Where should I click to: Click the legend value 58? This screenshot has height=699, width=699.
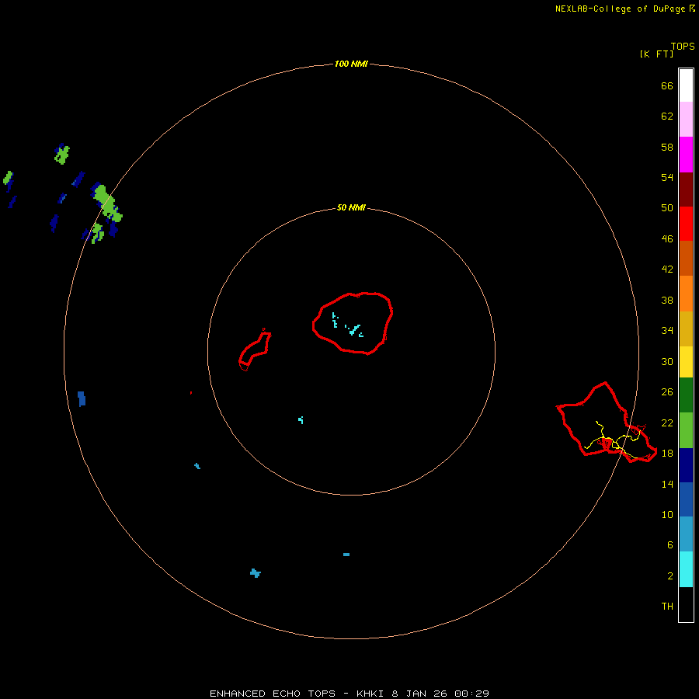667,147
